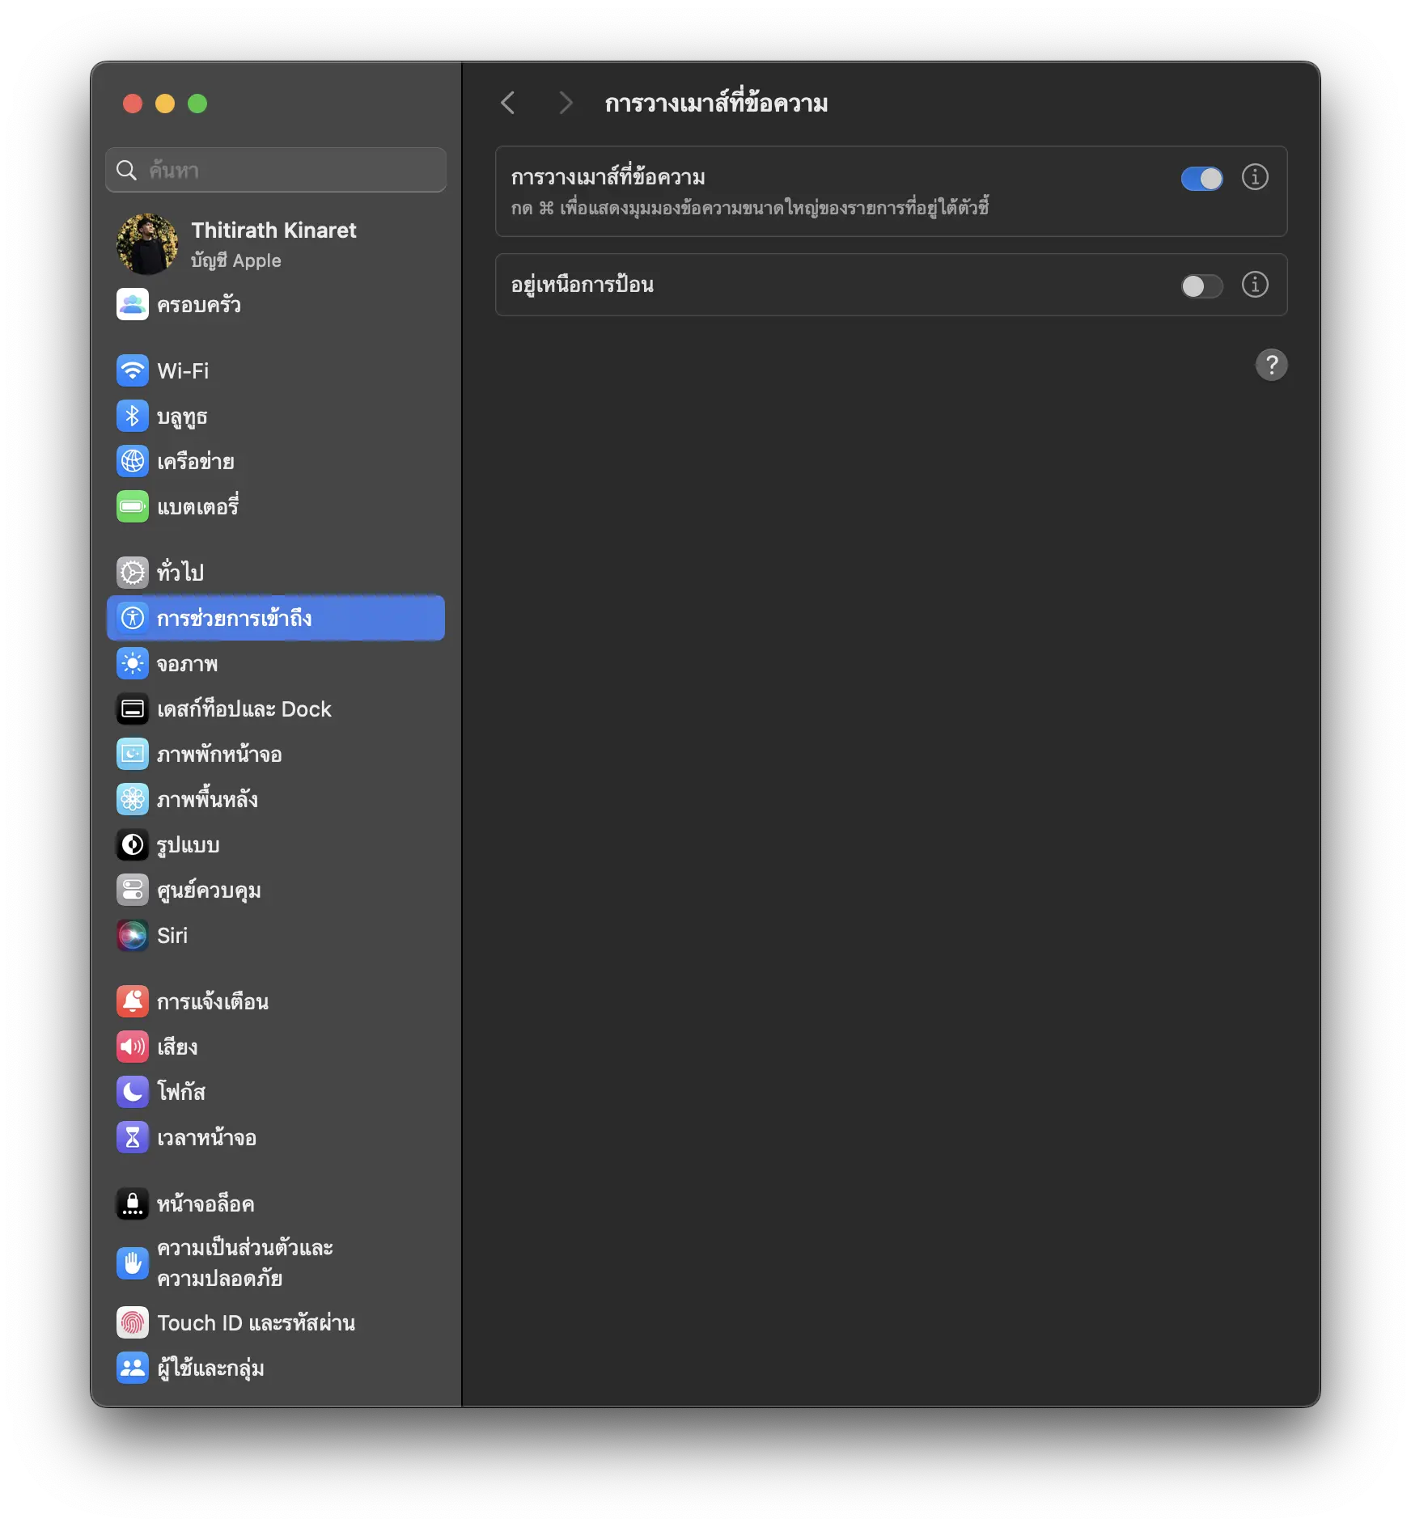Select Screen Time (เวลาหน้าจอ) hourglass icon
The image size is (1411, 1527).
[133, 1138]
